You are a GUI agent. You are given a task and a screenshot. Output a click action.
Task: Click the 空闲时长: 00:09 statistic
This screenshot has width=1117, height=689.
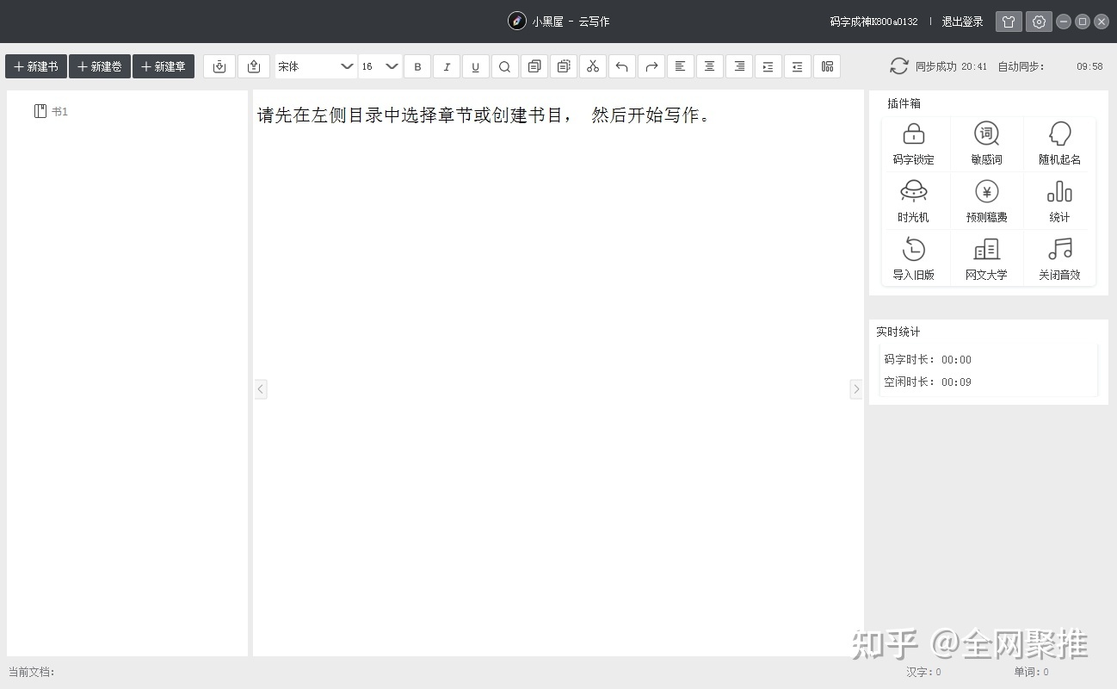pos(928,382)
